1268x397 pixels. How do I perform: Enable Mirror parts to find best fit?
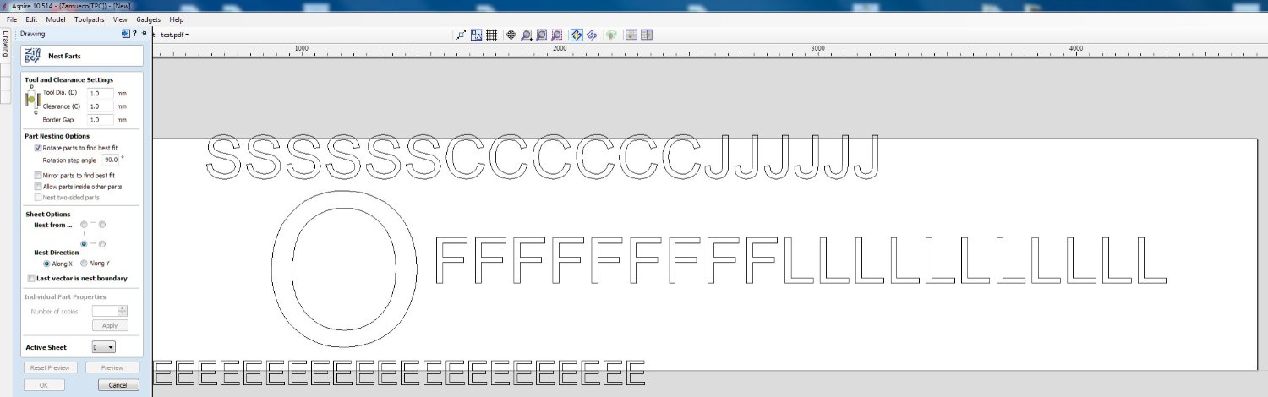tap(38, 175)
